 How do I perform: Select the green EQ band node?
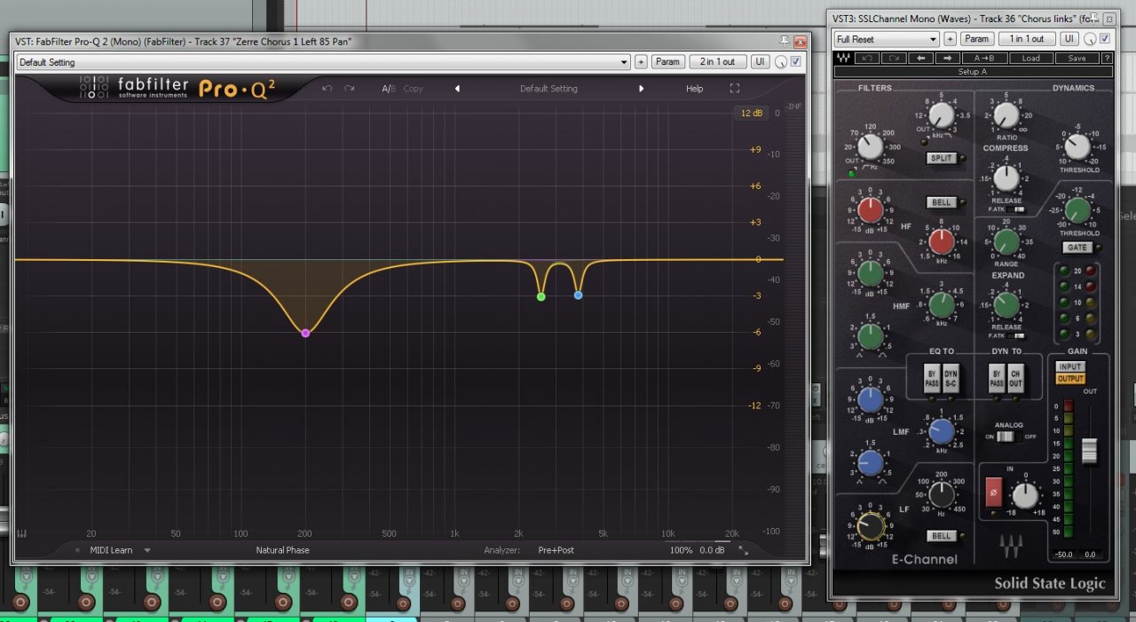click(x=540, y=296)
